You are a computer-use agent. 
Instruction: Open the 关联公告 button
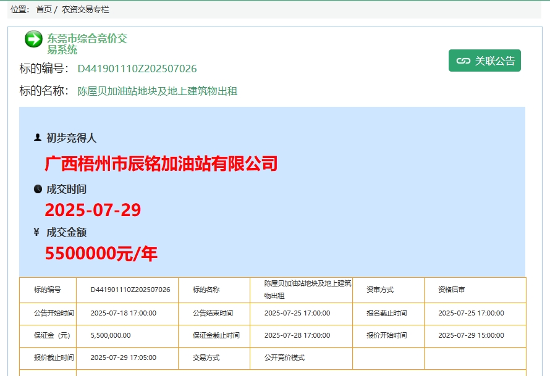click(484, 61)
